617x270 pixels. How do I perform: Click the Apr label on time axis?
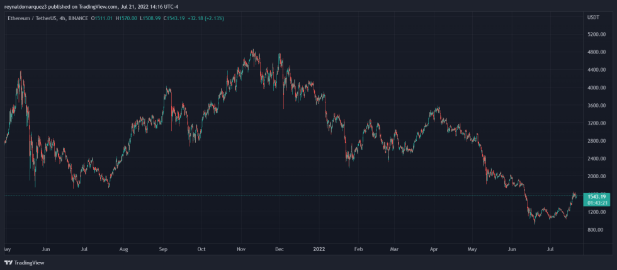tap(434, 249)
